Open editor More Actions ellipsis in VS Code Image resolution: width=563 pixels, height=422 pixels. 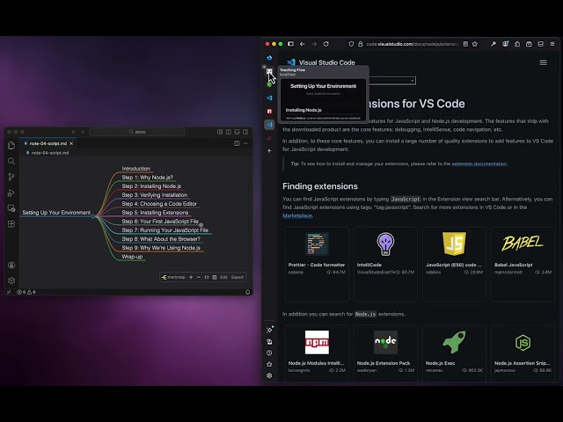[245, 143]
